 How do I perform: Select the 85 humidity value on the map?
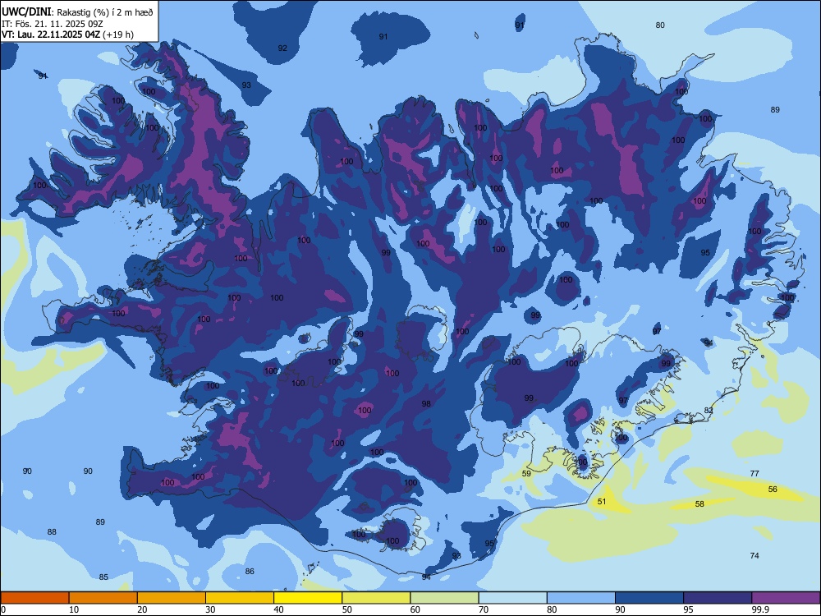click(x=103, y=577)
